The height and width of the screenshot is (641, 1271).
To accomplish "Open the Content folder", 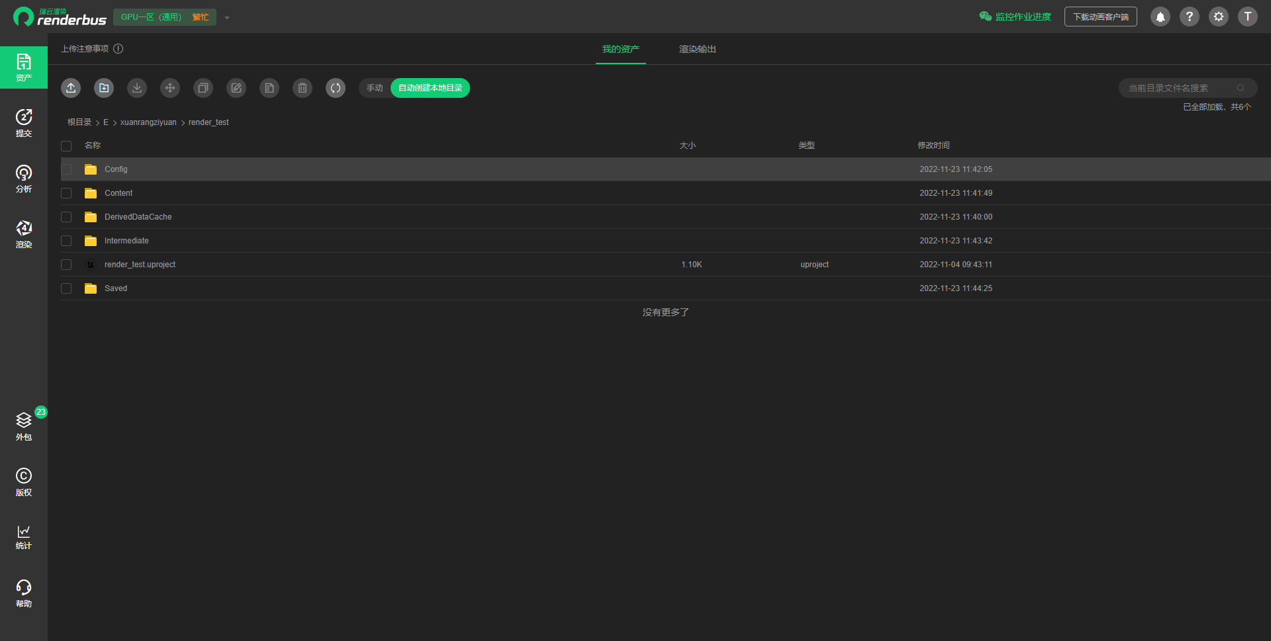I will pyautogui.click(x=118, y=193).
